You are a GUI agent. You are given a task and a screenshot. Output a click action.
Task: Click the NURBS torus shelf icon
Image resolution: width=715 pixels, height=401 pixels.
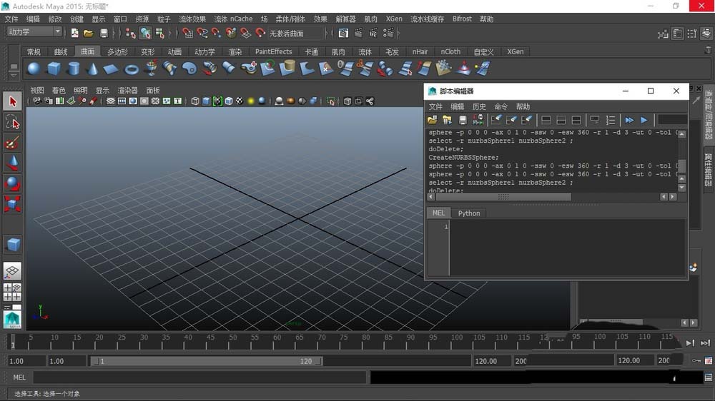point(131,68)
